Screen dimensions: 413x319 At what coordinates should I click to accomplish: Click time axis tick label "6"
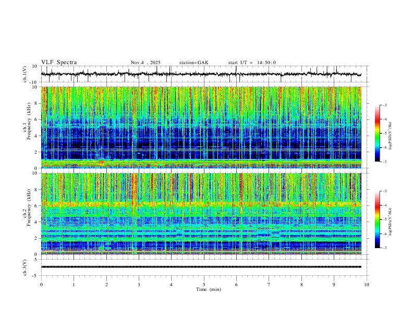(x=236, y=285)
